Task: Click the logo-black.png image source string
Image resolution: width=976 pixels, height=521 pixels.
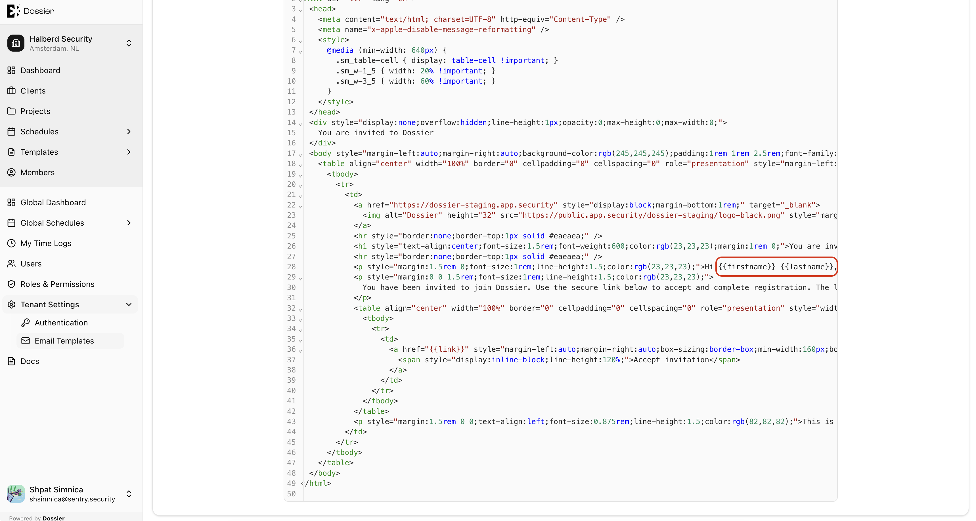Action: point(651,215)
